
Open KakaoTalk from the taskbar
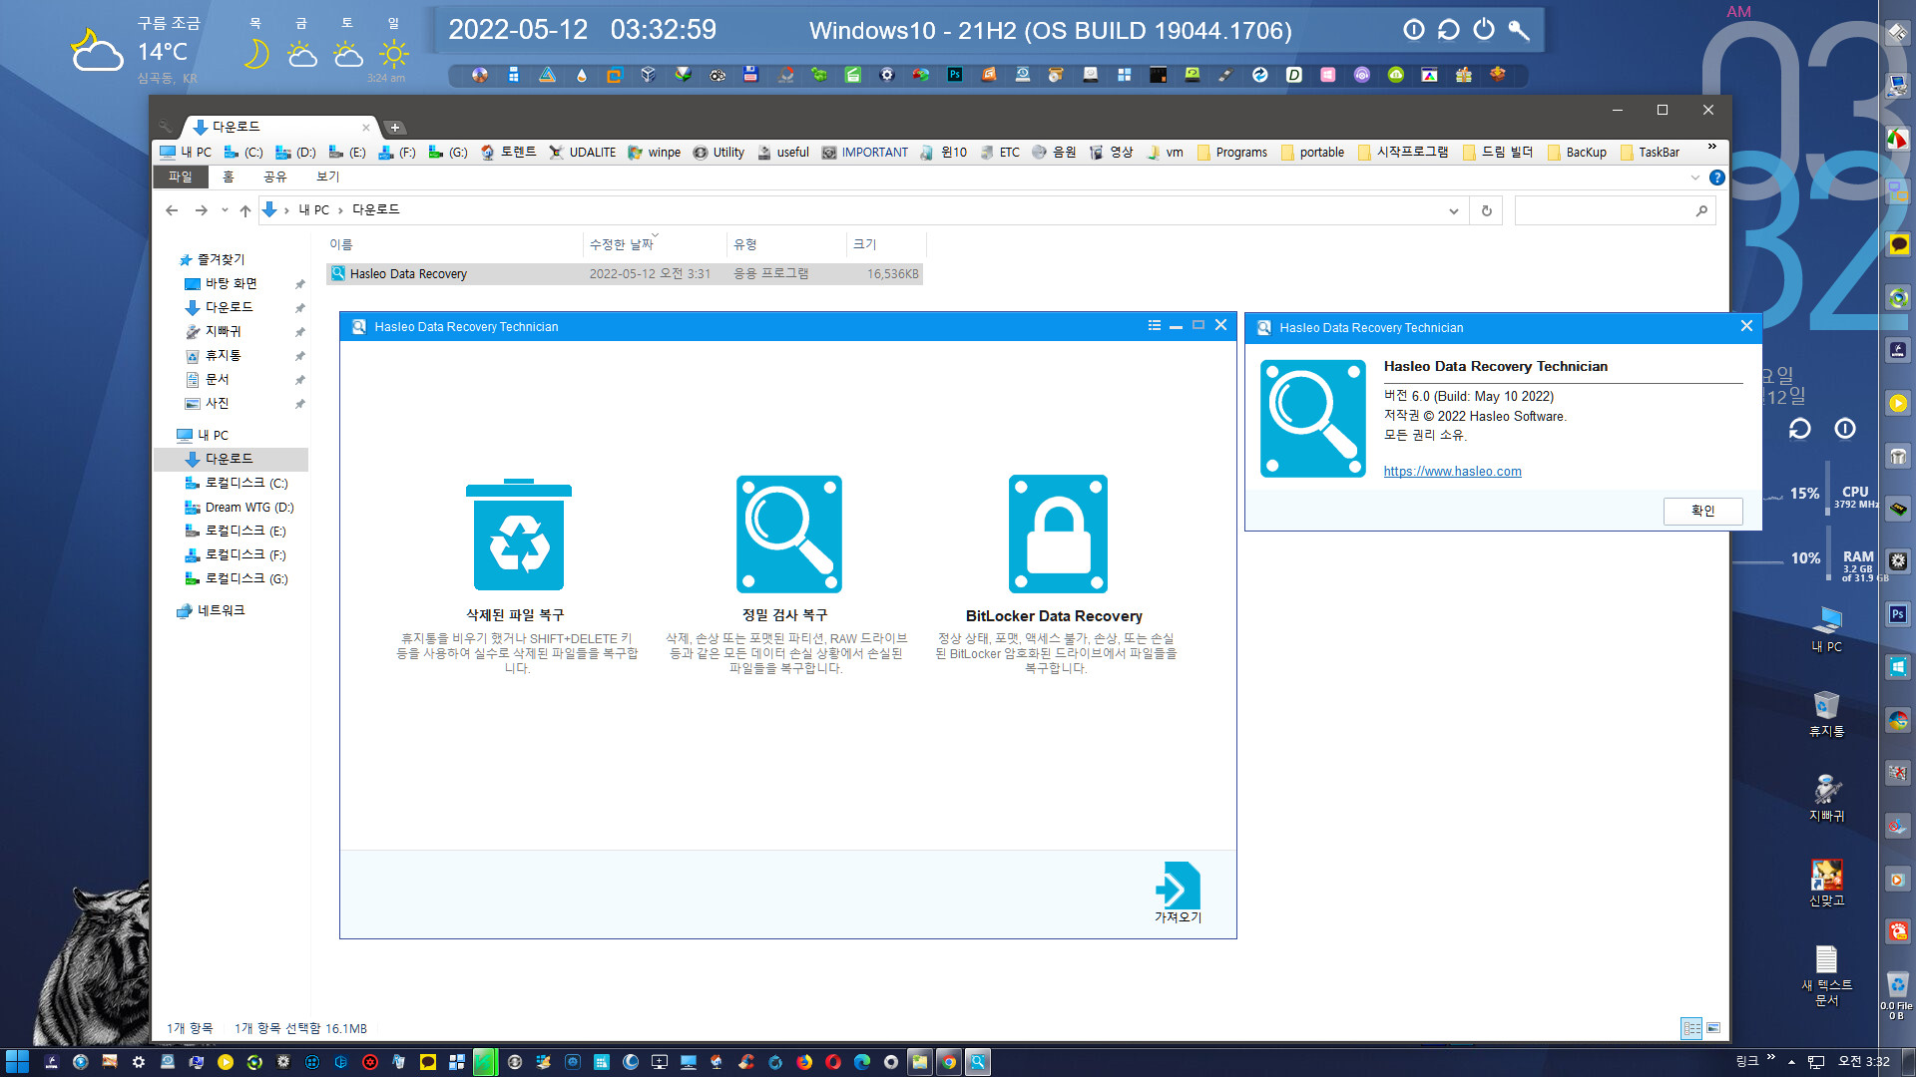pyautogui.click(x=427, y=1062)
